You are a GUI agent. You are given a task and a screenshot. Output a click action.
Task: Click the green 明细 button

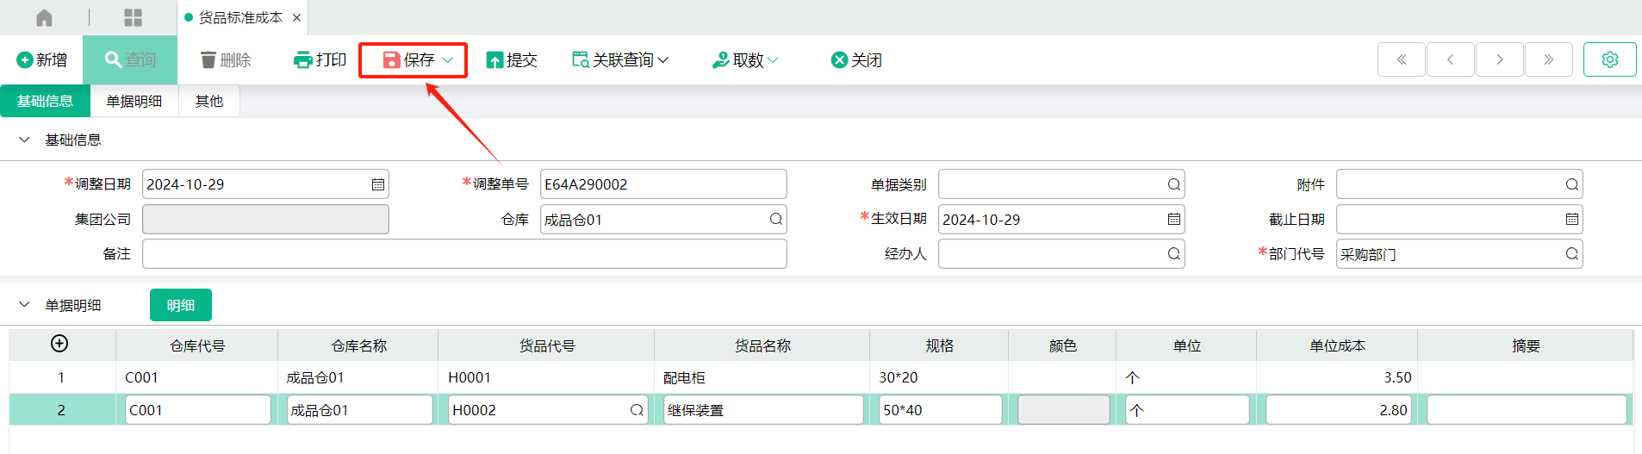(x=181, y=305)
